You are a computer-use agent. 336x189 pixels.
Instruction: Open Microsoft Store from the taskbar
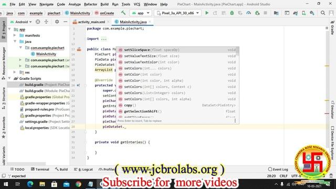54,184
